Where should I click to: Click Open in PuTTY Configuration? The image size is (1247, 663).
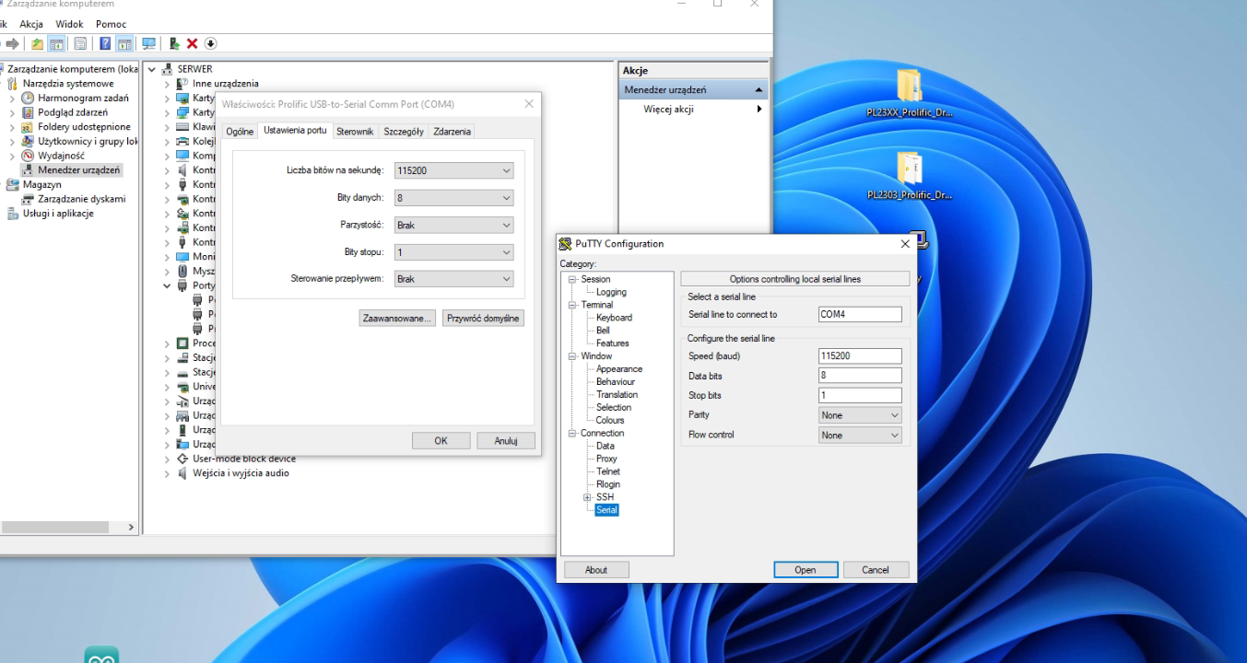coord(806,570)
